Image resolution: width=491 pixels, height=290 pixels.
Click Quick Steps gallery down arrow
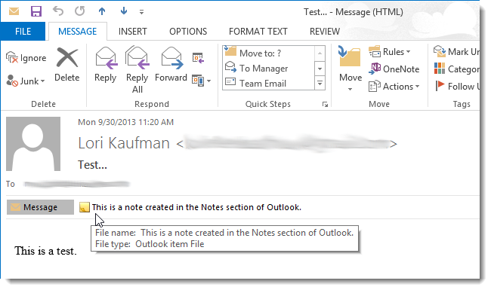320,69
